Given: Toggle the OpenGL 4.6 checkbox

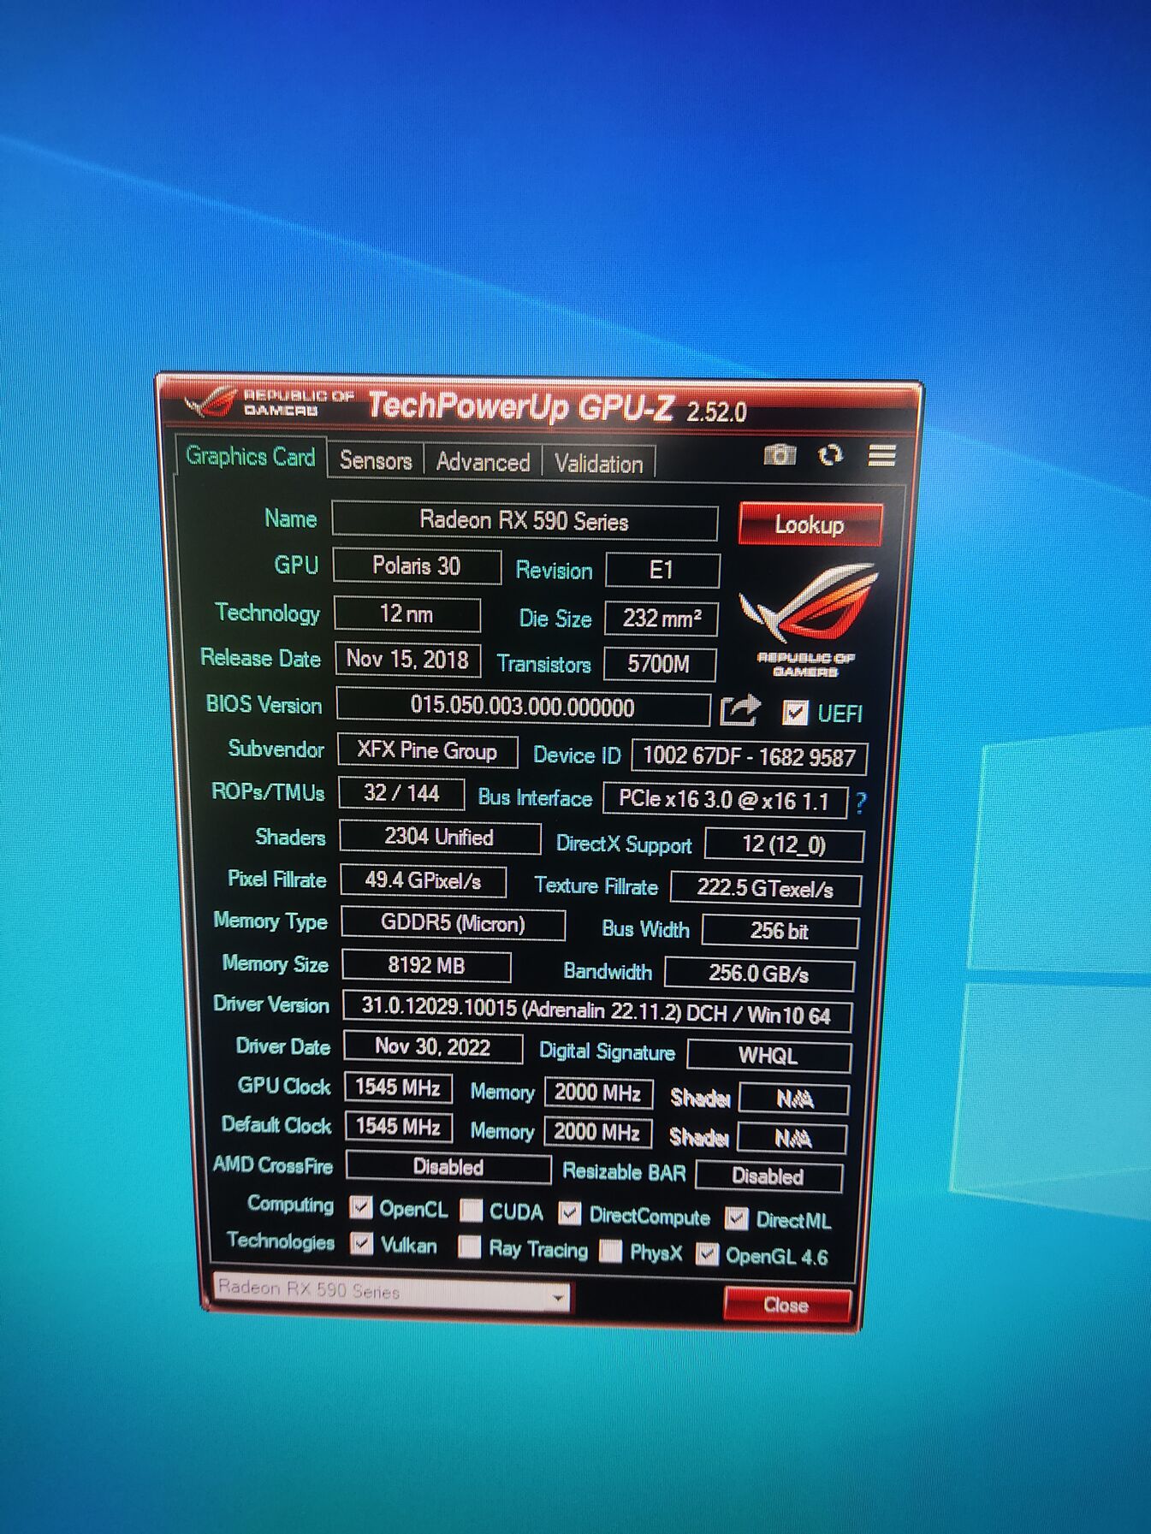Looking at the screenshot, I should point(707,1254).
